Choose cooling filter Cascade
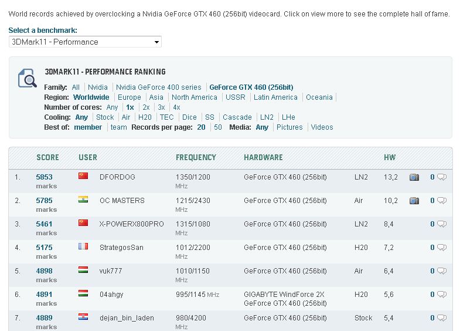The image size is (460, 331). (237, 117)
